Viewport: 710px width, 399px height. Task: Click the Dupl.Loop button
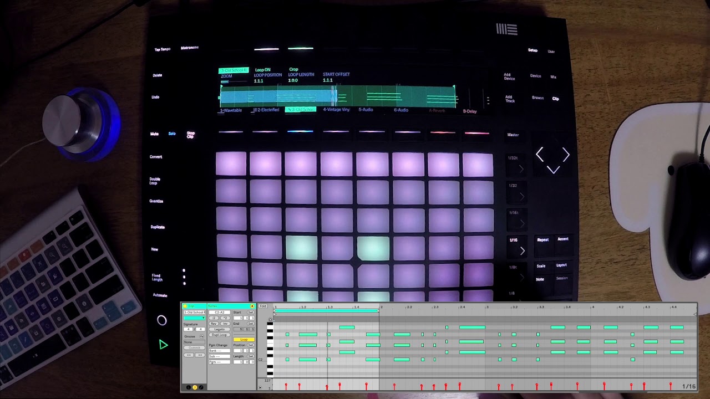[x=220, y=335]
